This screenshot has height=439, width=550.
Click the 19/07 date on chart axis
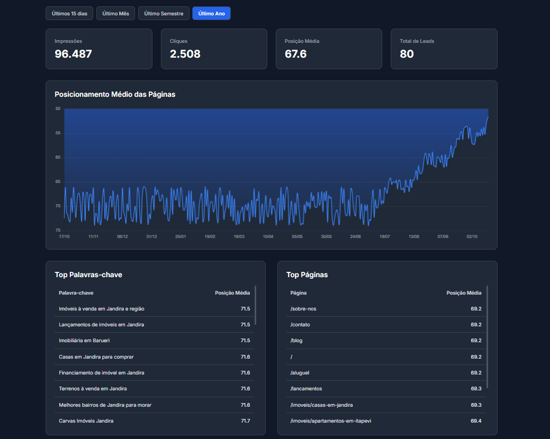pos(384,237)
